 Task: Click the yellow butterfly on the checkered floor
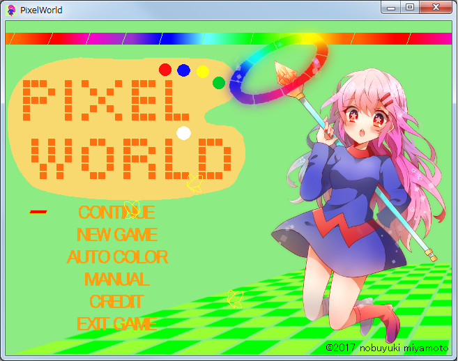[x=235, y=299]
